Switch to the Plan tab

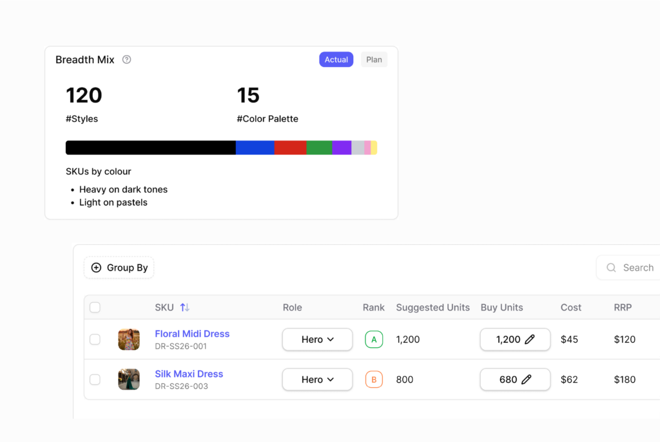(374, 60)
